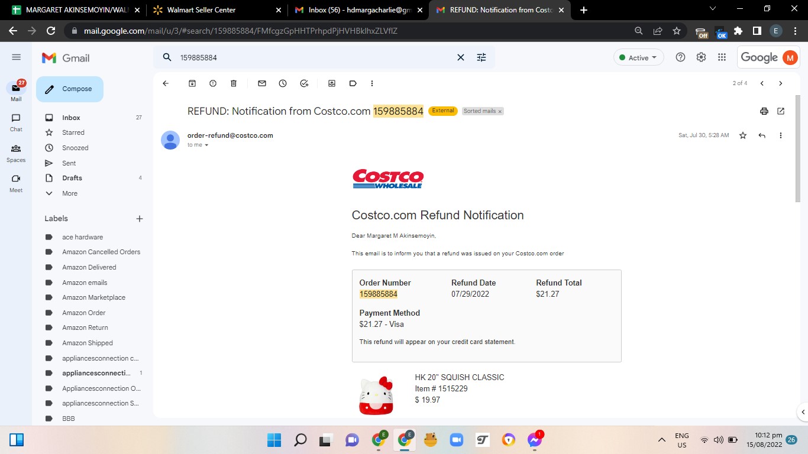808x454 pixels.
Task: Remove the Sorted mails label from email
Action: (x=500, y=111)
